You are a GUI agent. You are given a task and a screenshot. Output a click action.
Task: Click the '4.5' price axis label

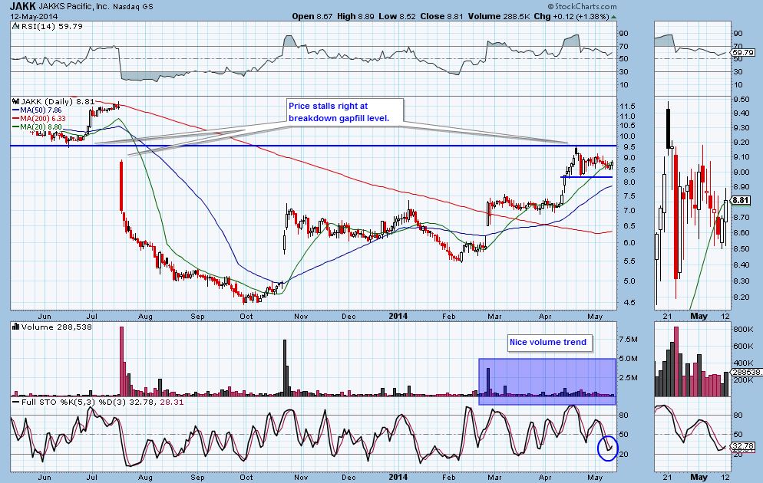628,303
